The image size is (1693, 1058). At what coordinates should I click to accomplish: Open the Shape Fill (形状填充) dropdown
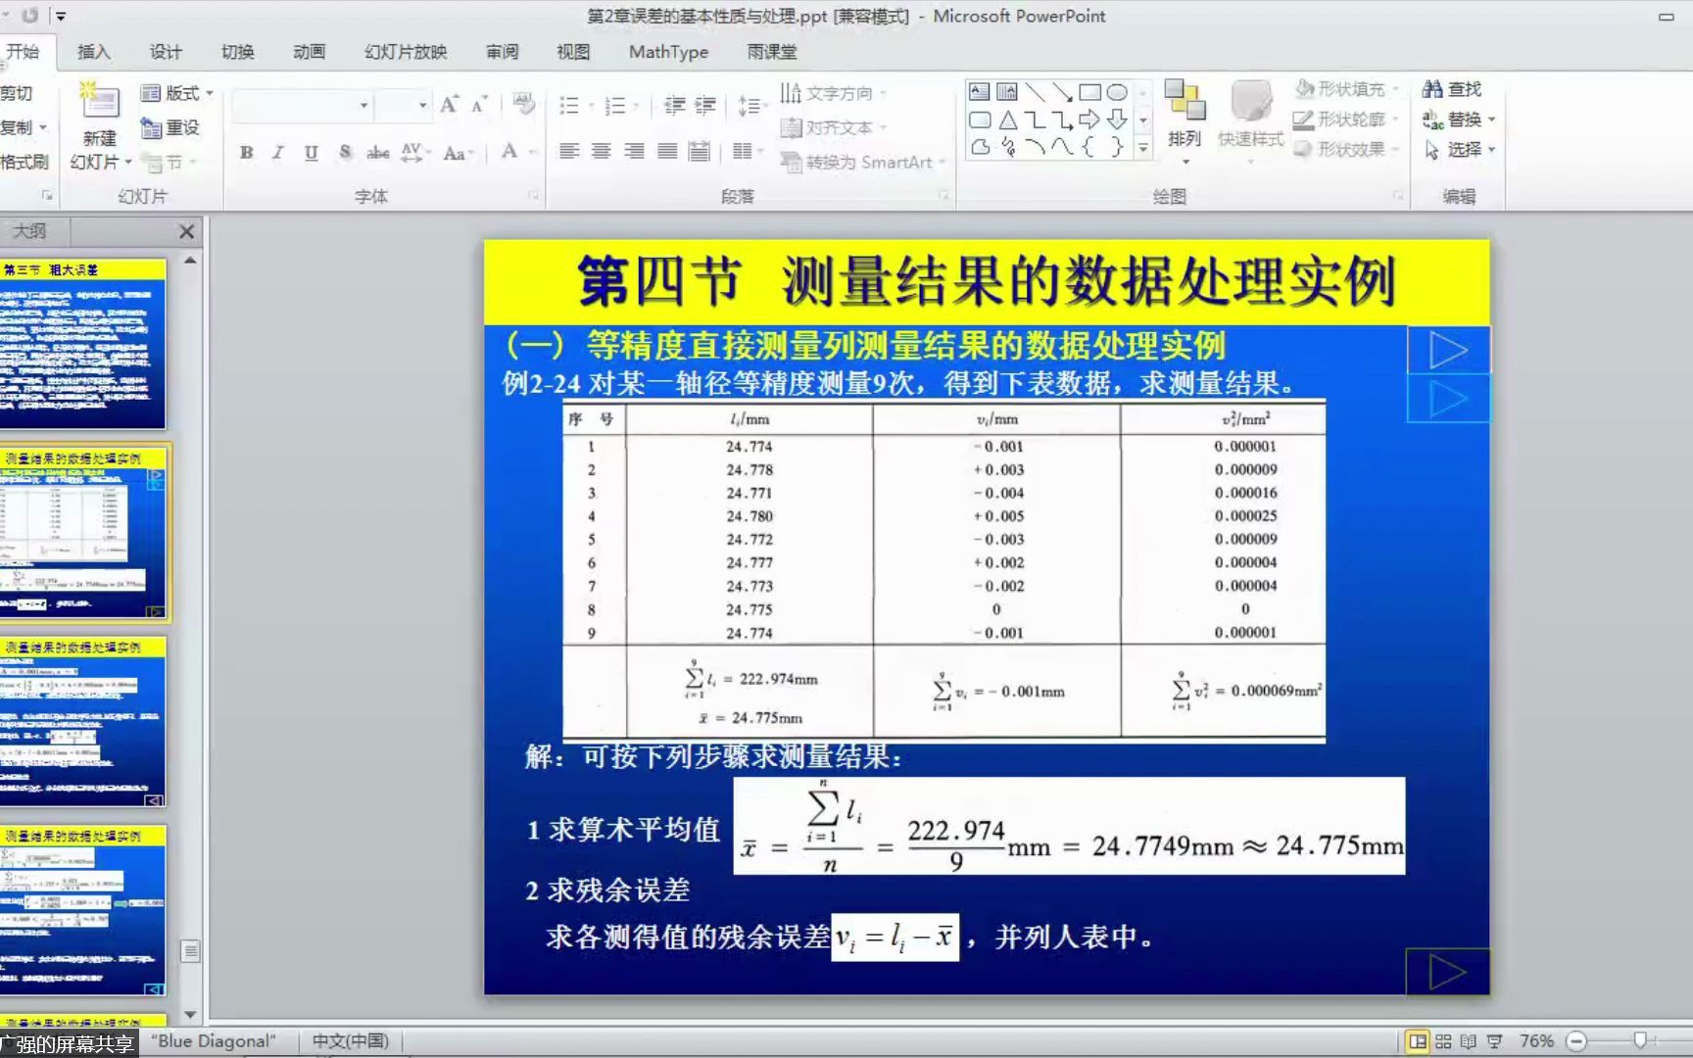(1347, 89)
